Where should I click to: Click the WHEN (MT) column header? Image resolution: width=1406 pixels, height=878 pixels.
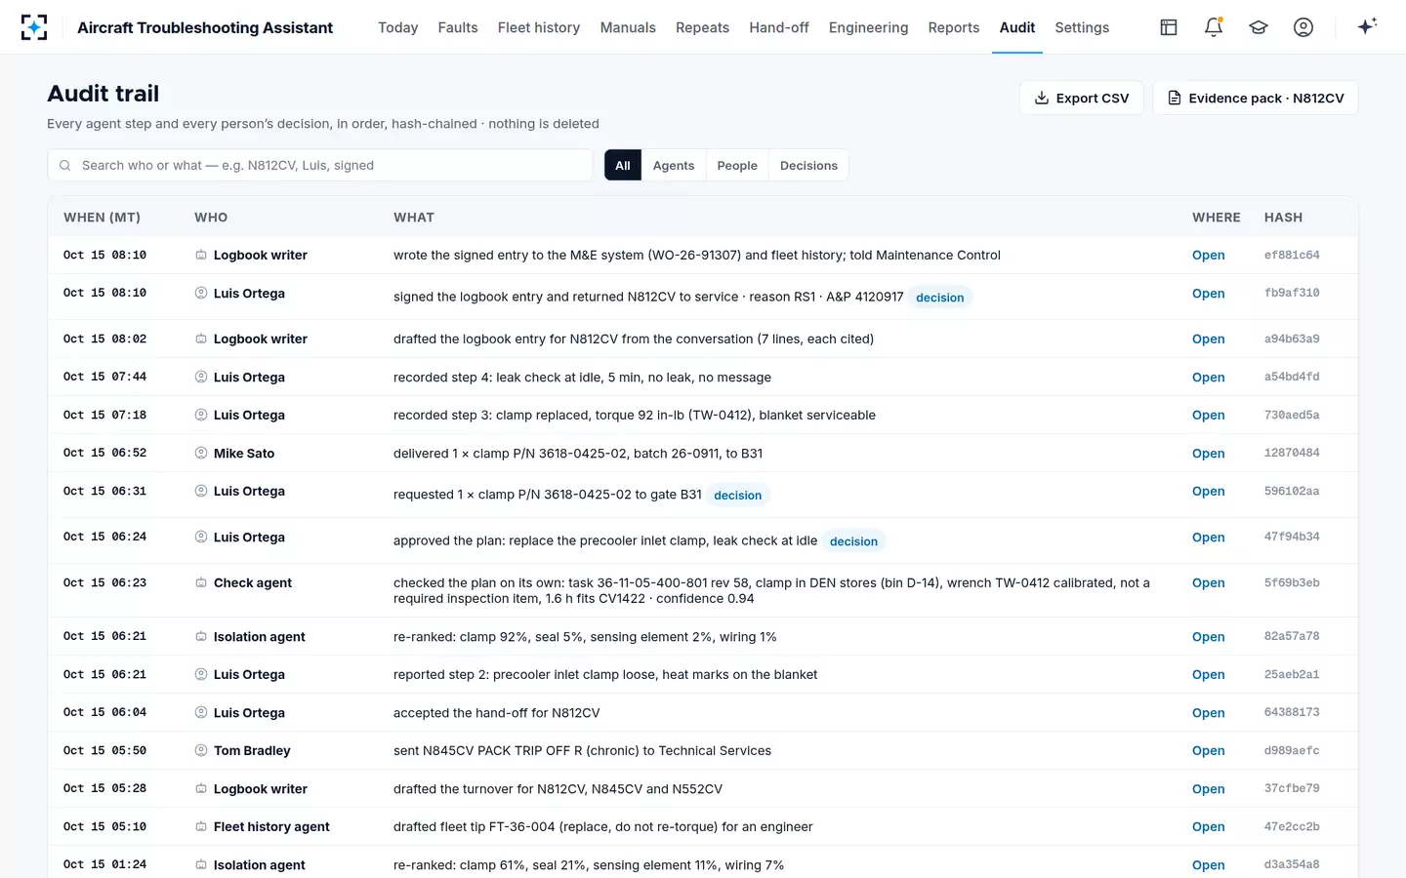coord(103,218)
